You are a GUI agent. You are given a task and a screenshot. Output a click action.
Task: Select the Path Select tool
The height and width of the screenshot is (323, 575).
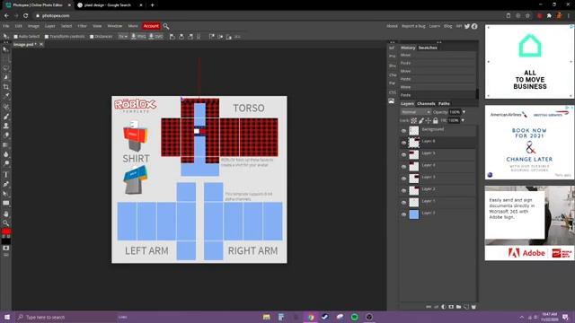6,194
